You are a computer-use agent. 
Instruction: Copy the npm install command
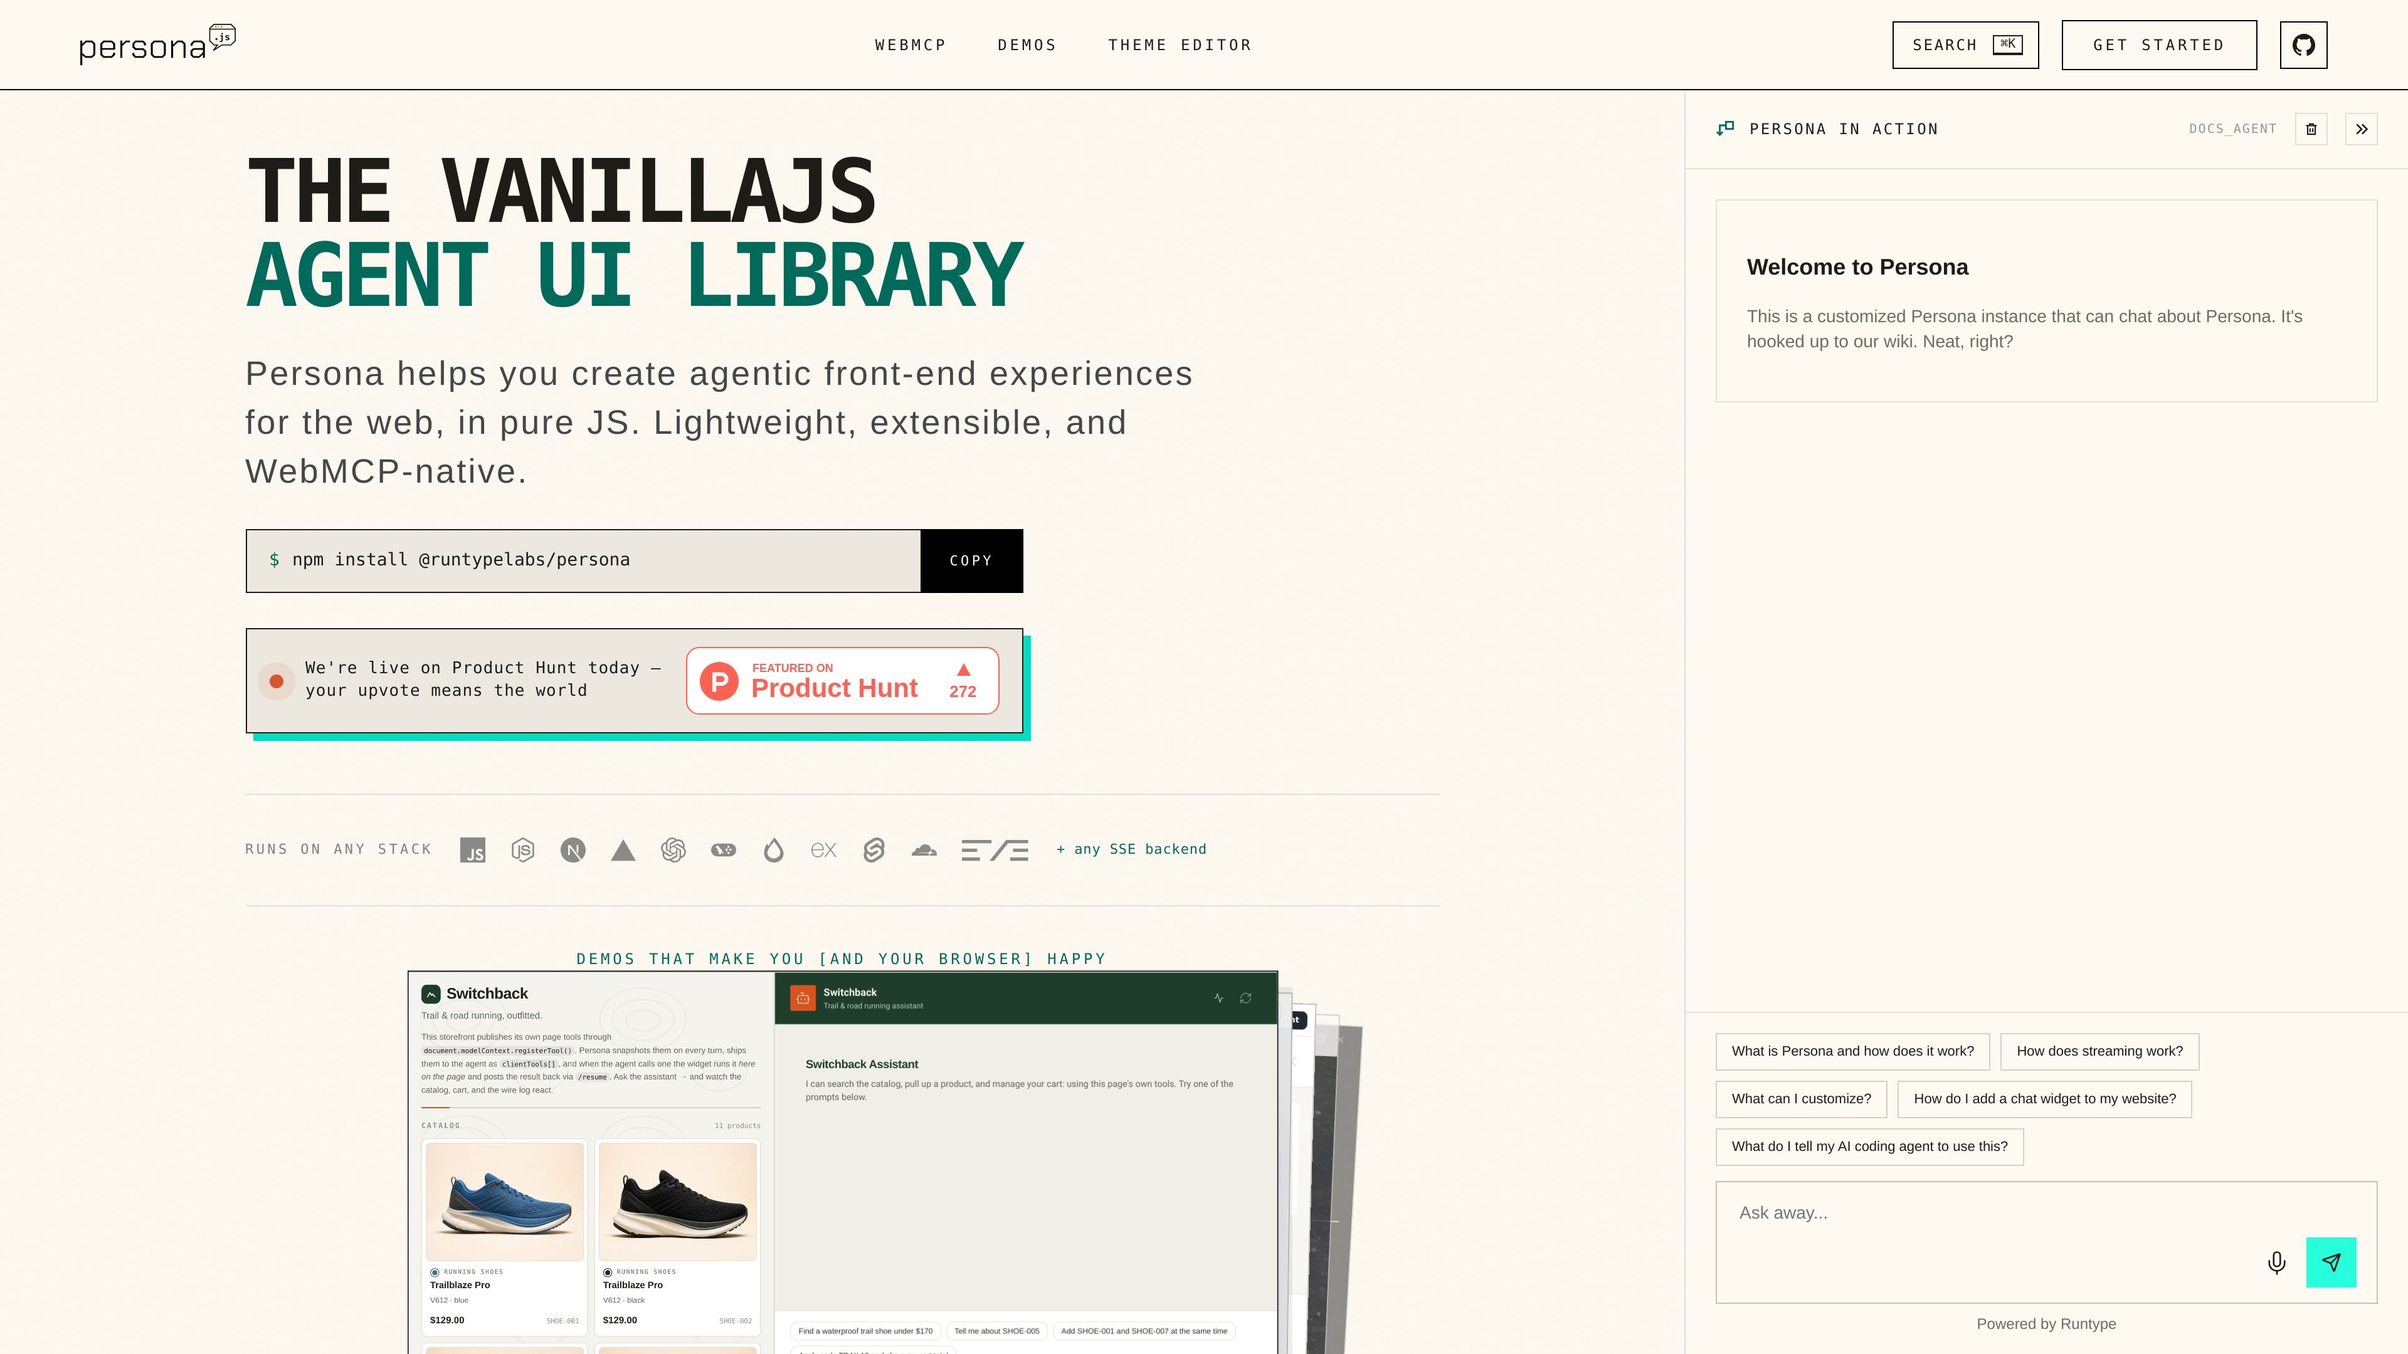[971, 560]
